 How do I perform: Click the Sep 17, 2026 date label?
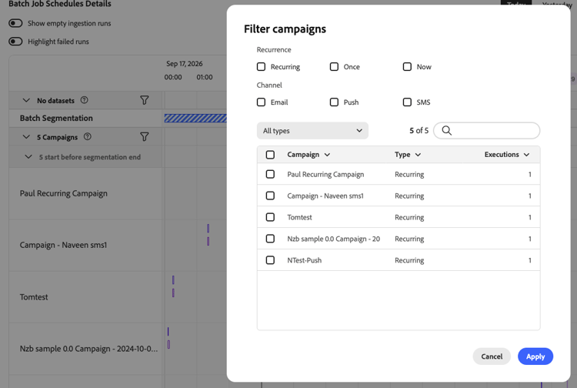185,64
